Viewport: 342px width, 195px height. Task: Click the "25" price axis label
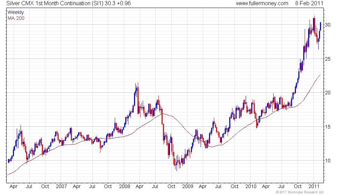click(x=328, y=59)
